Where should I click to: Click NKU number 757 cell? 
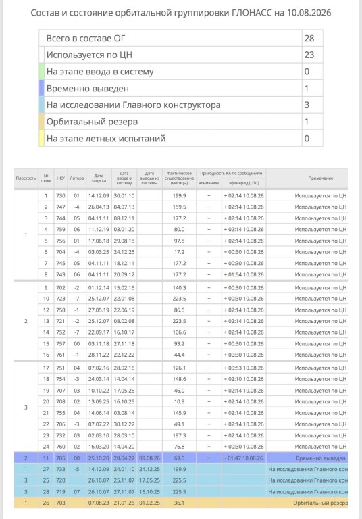click(61, 343)
